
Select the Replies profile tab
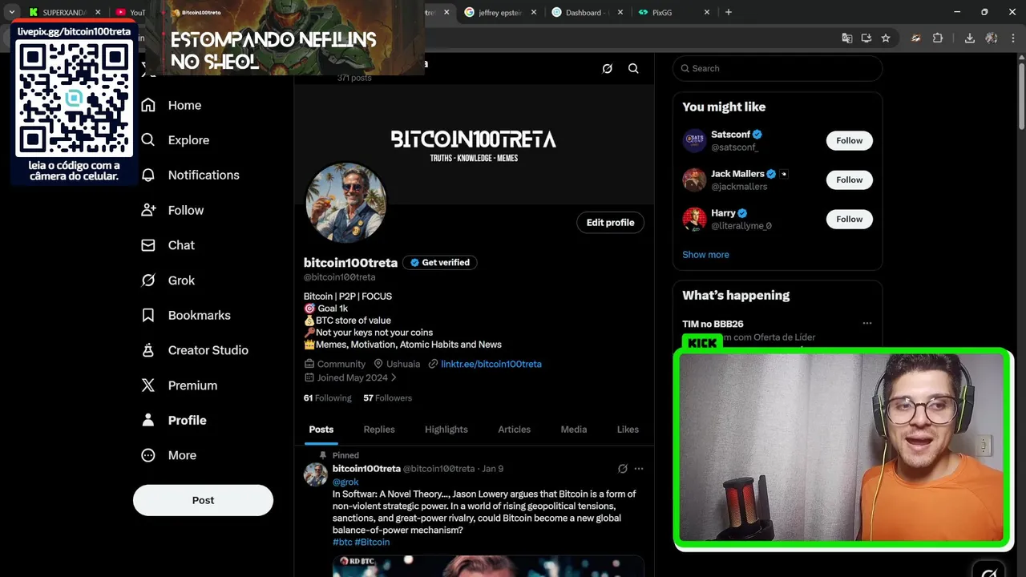pyautogui.click(x=379, y=430)
